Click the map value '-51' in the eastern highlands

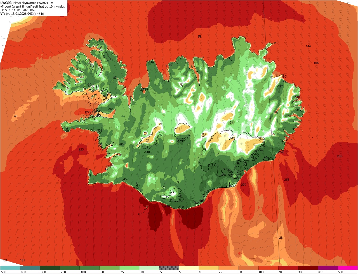pyautogui.click(x=230, y=123)
